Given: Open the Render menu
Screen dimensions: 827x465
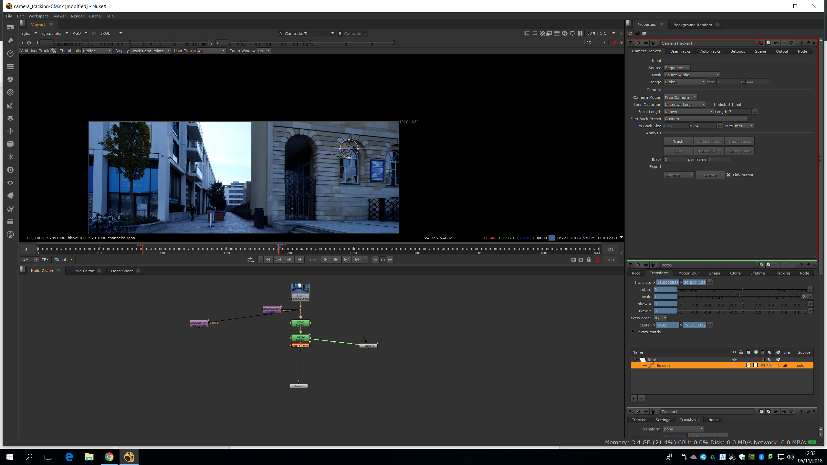Looking at the screenshot, I should coord(78,16).
